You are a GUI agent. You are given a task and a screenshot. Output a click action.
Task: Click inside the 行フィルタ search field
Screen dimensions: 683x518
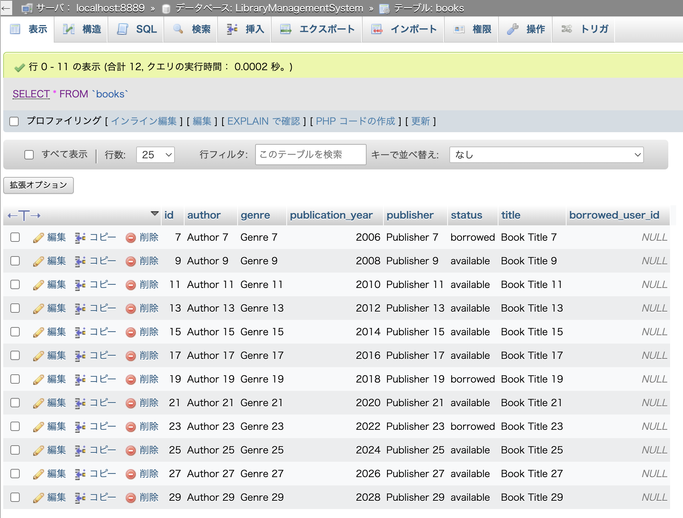[310, 154]
